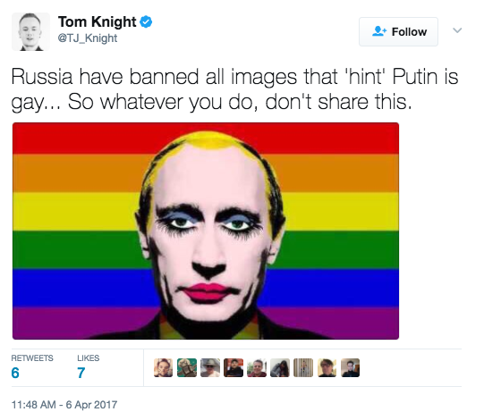The image size is (484, 412).
Task: Click the @TJ_Knight handle
Action: [88, 38]
